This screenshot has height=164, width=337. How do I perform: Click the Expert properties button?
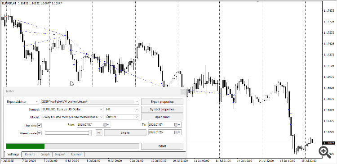[162, 101]
